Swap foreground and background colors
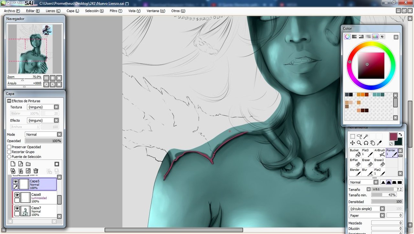 [x=400, y=135]
